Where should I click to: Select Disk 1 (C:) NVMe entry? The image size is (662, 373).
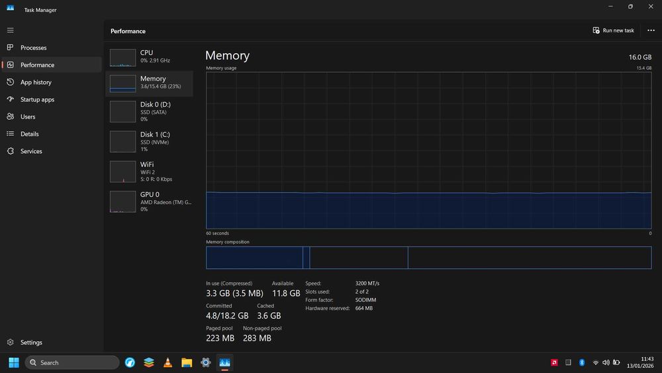(150, 142)
